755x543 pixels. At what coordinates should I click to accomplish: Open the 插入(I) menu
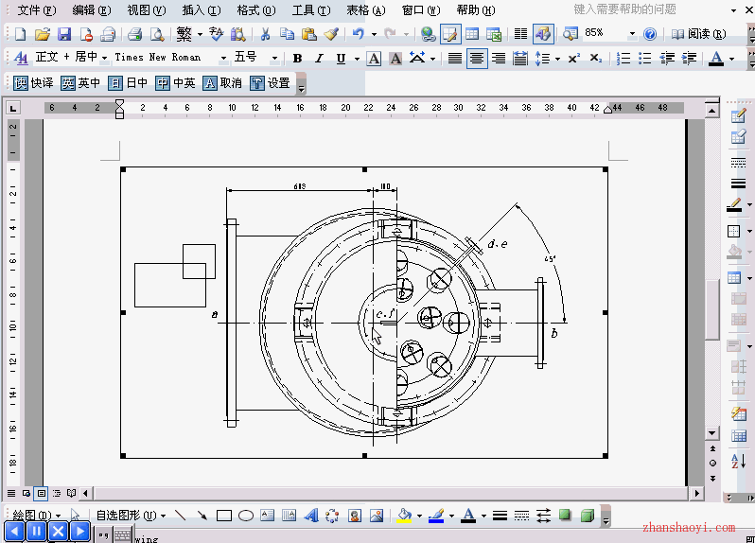point(202,9)
